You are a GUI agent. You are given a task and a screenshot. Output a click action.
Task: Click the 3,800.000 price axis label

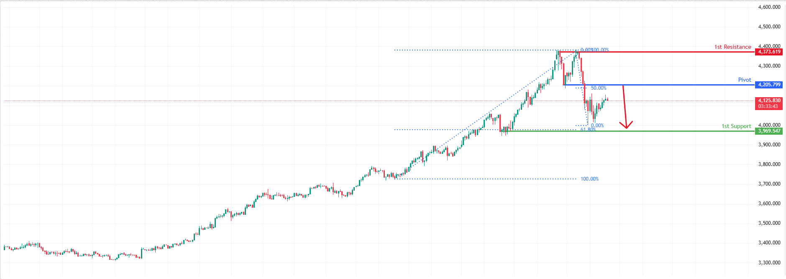point(769,164)
